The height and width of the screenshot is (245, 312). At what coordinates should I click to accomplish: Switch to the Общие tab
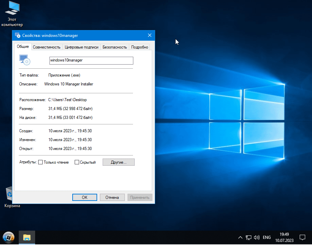tap(23, 47)
